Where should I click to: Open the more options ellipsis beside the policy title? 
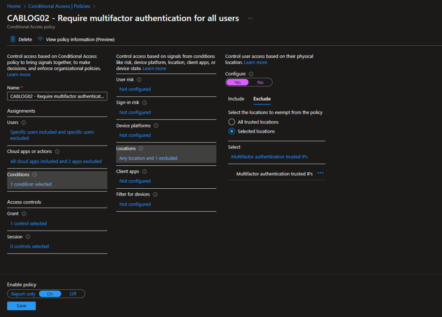tap(250, 18)
